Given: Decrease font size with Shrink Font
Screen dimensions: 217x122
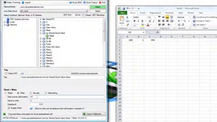Looking at the screenshot, I should tap(154, 21).
